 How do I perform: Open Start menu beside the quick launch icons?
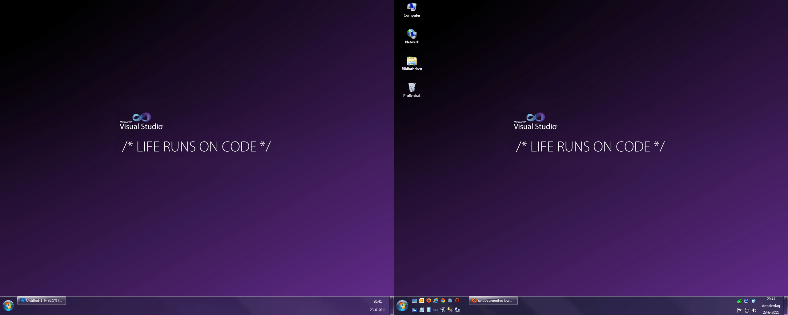pos(402,305)
